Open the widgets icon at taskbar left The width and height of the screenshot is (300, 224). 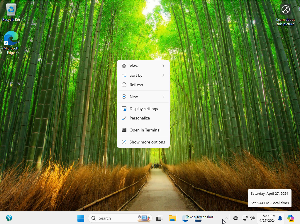pos(9,218)
